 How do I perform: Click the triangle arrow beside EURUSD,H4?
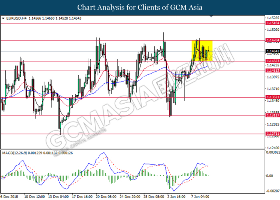coord(4,18)
